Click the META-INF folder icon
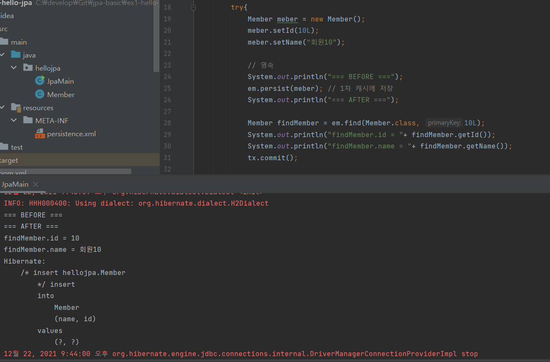Viewport: 550px width, 362px height. [28, 120]
